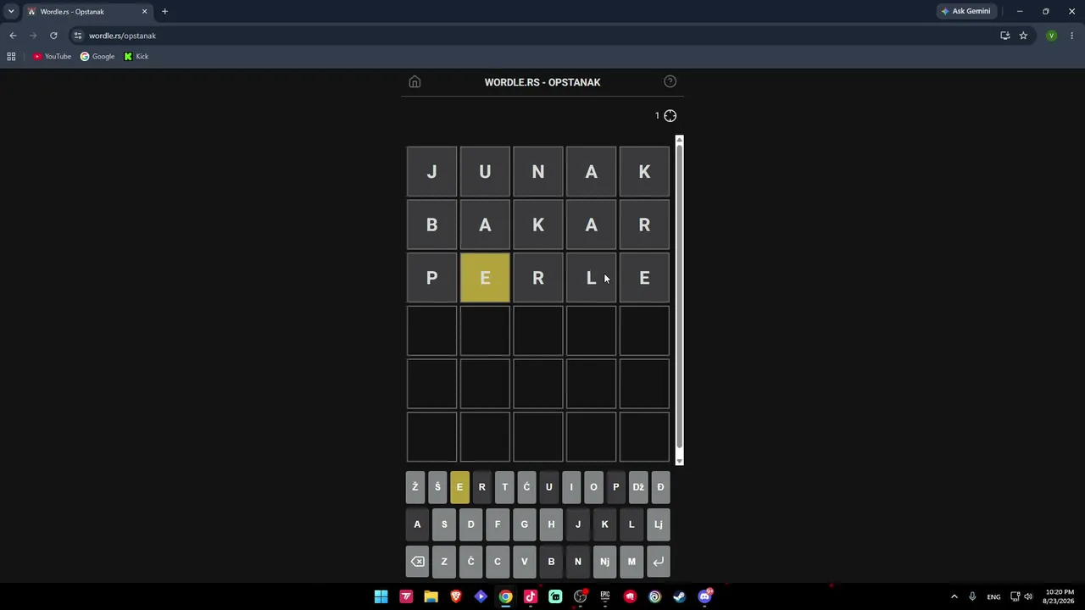Click the microphone icon in system tray
The width and height of the screenshot is (1085, 610).
[972, 596]
